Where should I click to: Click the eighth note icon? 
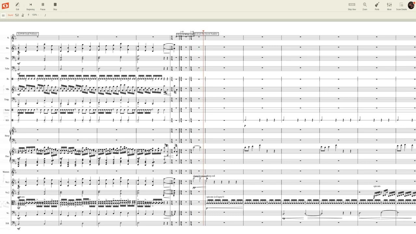click(x=45, y=15)
